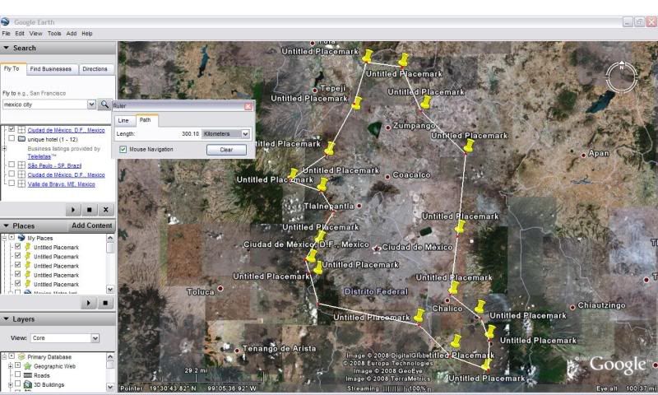Click the My Places globe icon

pos(21,238)
